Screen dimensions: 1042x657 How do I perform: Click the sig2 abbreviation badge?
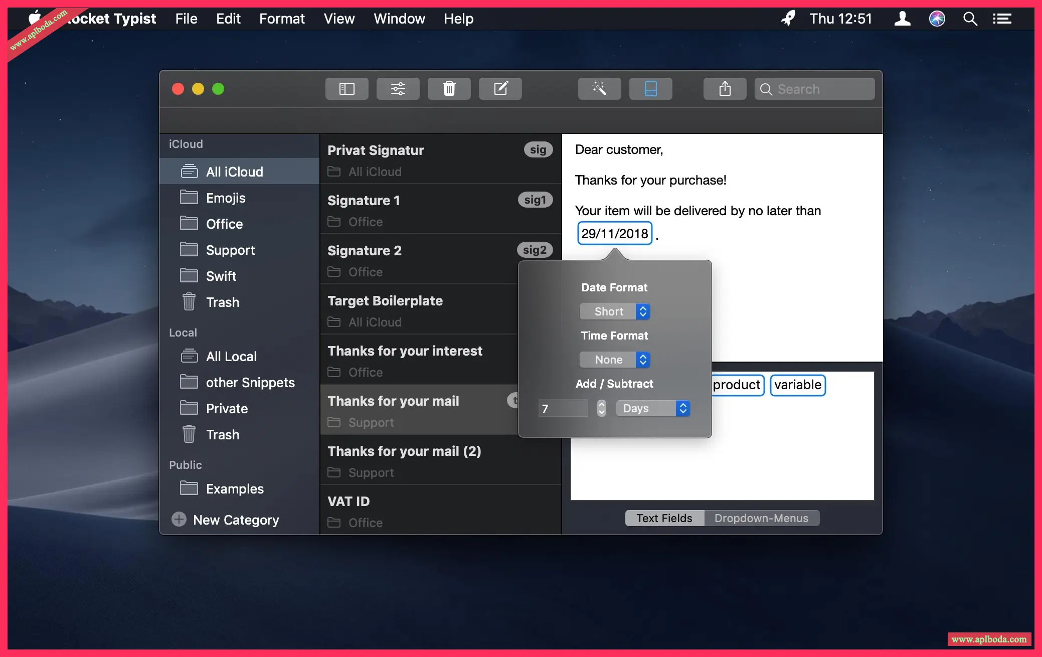(535, 250)
